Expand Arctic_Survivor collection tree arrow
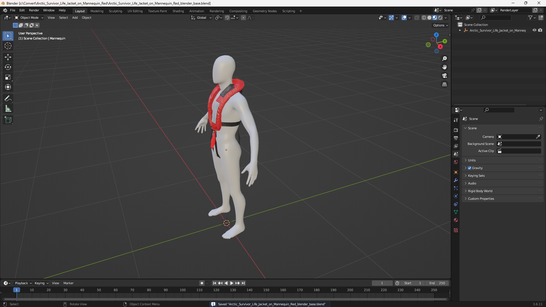Image resolution: width=546 pixels, height=307 pixels. (460, 30)
